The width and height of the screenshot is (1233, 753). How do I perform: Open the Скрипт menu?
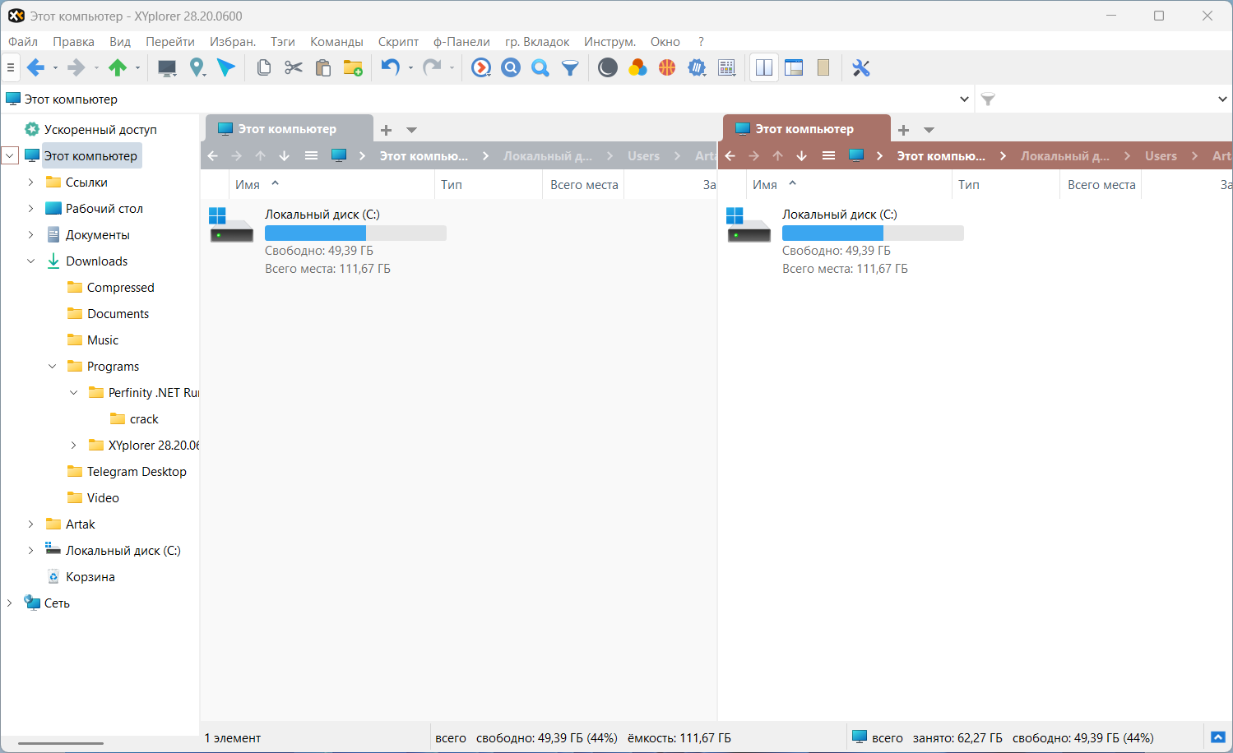[x=398, y=42]
